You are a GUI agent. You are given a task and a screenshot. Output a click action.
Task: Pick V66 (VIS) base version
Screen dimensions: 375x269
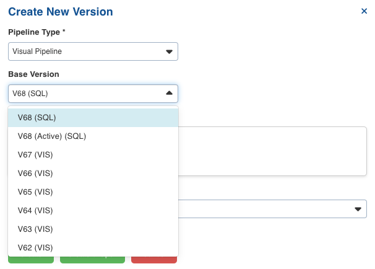(x=93, y=174)
